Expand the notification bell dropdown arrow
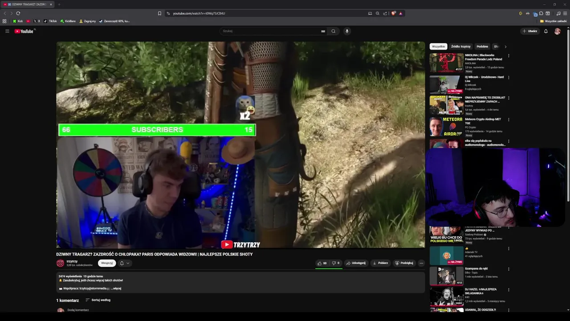The height and width of the screenshot is (321, 570). pos(128,263)
